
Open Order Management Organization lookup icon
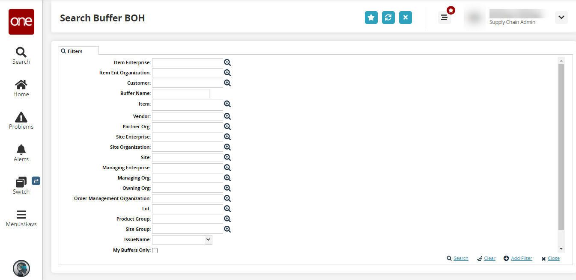(227, 198)
